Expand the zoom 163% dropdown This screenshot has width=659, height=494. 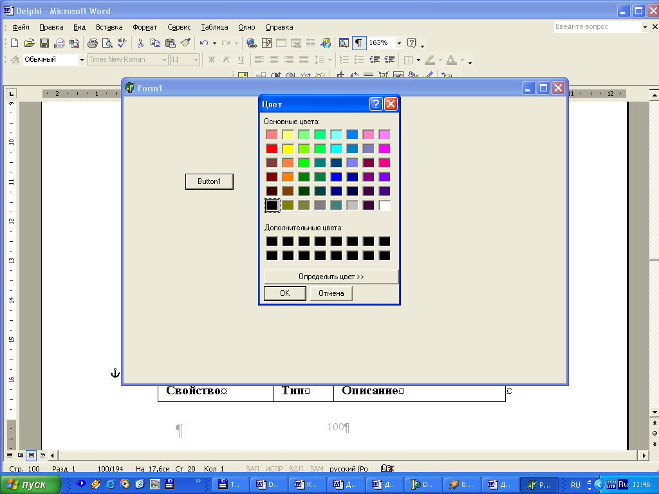pos(399,43)
